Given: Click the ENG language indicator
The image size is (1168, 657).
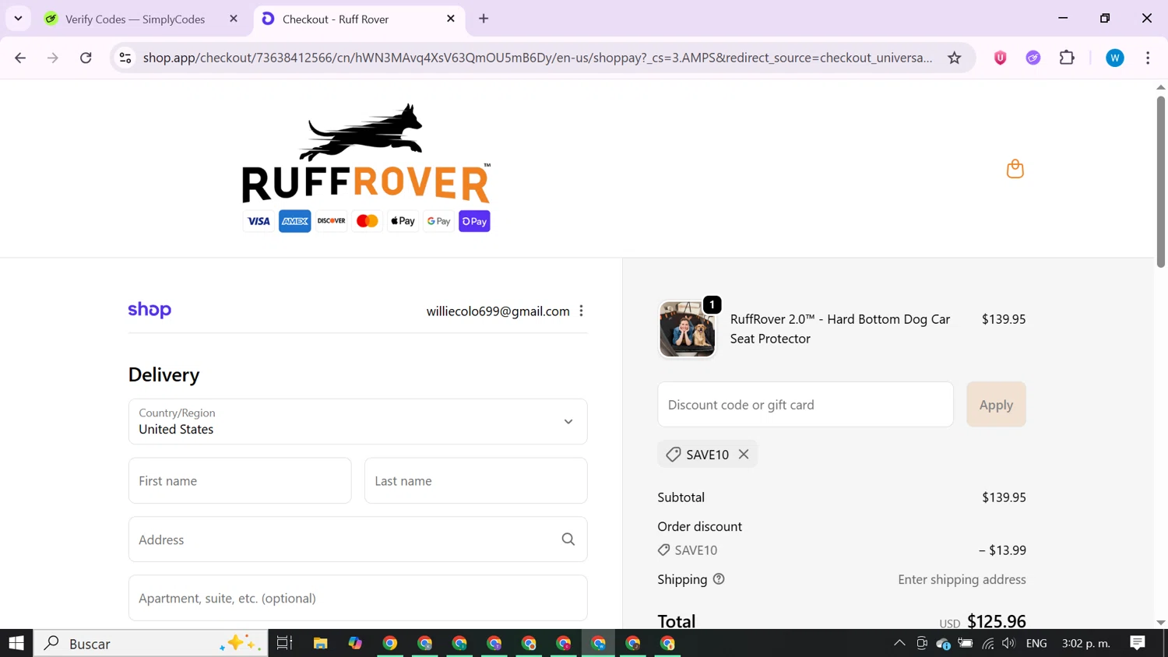Looking at the screenshot, I should pyautogui.click(x=1036, y=643).
